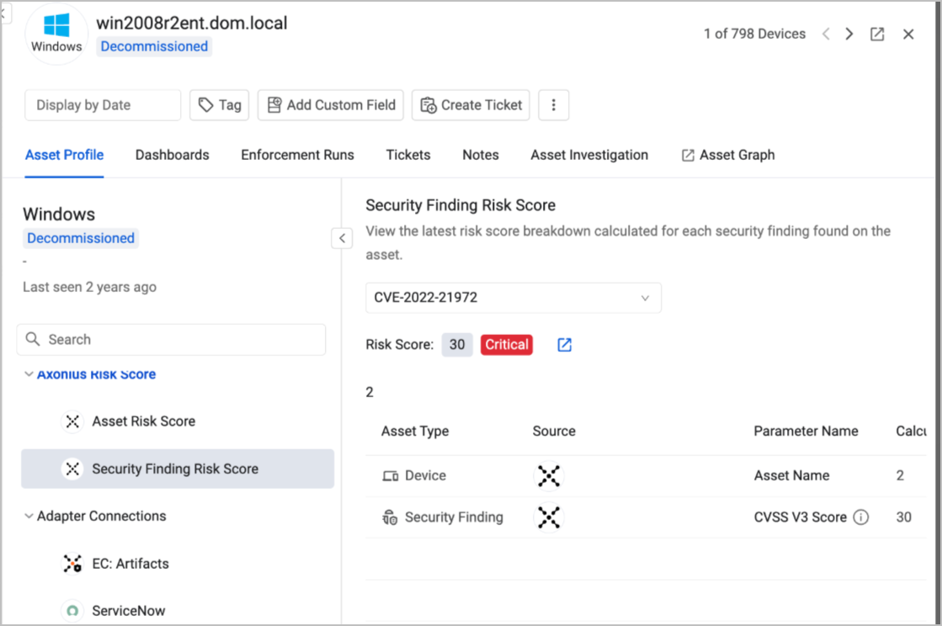
Task: Click the Tag button
Action: [x=219, y=105]
